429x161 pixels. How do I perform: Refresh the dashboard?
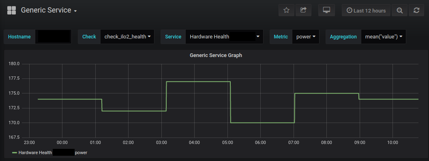coord(416,11)
